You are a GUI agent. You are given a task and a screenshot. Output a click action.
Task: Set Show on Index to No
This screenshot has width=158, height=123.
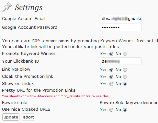point(125,84)
